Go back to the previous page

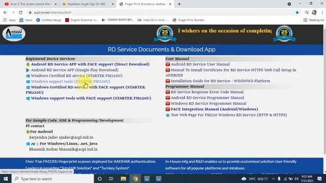(5, 12)
